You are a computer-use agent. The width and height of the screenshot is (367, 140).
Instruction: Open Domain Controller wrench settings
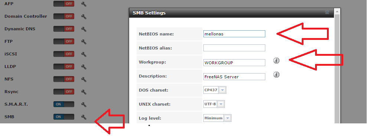coord(84,17)
